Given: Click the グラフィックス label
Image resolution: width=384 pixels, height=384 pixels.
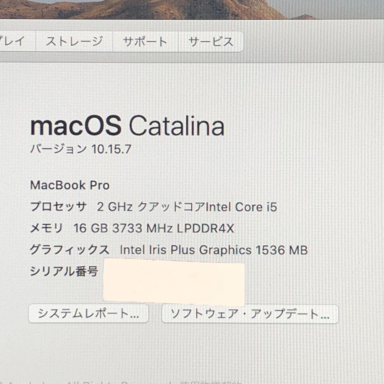Looking at the screenshot, I should [x=70, y=250].
